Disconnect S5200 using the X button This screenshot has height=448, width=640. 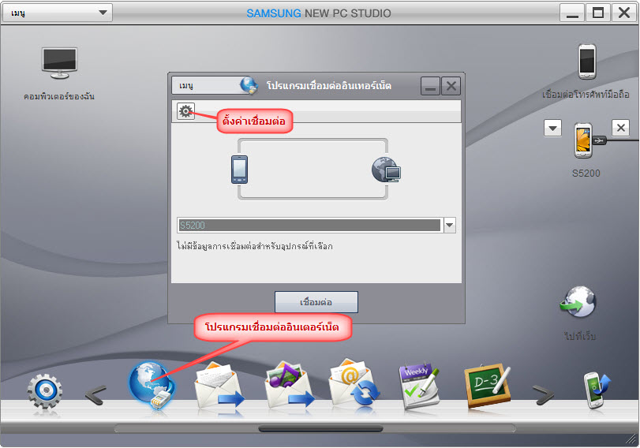pos(620,128)
